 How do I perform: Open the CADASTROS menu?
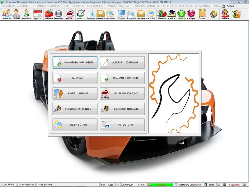pos(8,6)
